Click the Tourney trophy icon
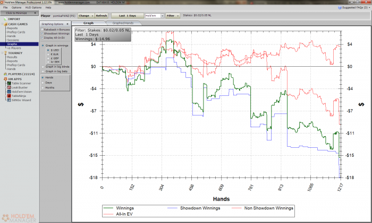This screenshot has width=372, height=223. 5,53
